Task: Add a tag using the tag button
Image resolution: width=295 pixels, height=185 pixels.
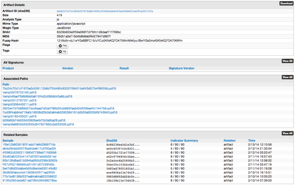Action: pyautogui.click(x=62, y=51)
